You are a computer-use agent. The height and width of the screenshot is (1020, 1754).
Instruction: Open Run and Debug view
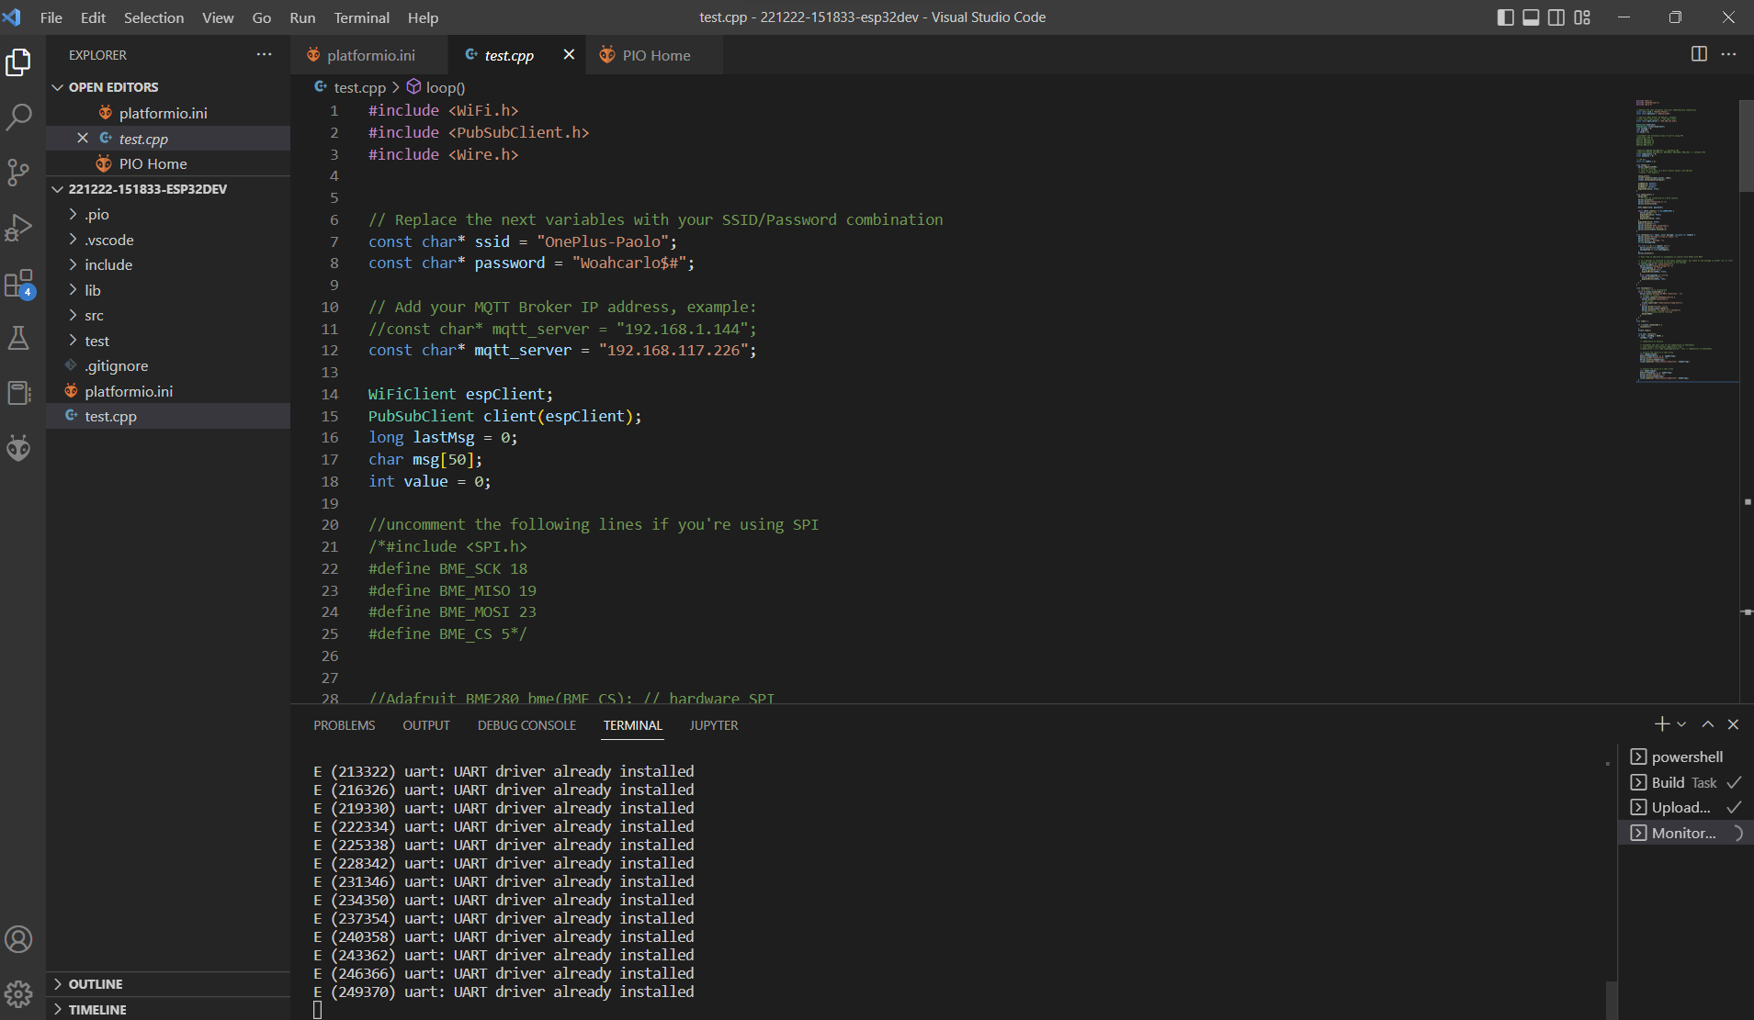(19, 228)
